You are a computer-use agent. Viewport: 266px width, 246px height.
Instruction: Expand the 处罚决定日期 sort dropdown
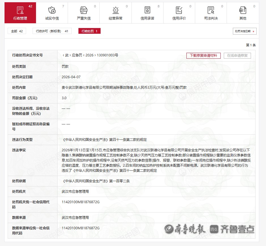244,31
